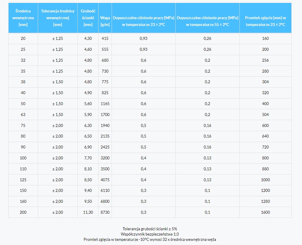Select the Tolerancja średnicy wewnętrznej header
Viewport: 302px width, 245px height.
(58, 18)
